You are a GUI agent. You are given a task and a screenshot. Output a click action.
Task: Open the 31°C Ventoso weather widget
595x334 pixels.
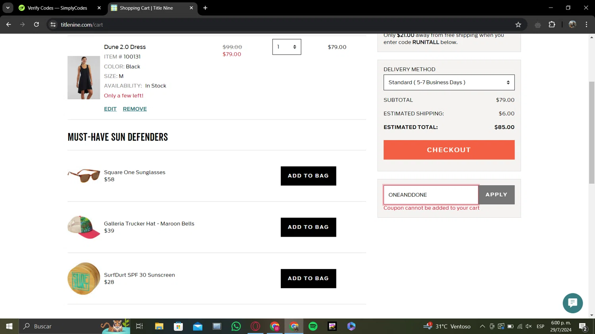(447, 326)
